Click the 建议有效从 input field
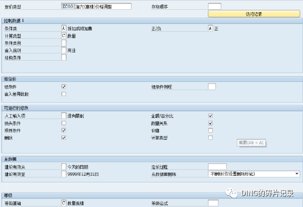Viewport: 303px width, 207px height. pos(64,167)
